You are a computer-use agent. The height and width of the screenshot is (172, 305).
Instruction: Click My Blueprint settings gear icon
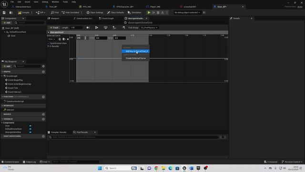(x=43, y=66)
